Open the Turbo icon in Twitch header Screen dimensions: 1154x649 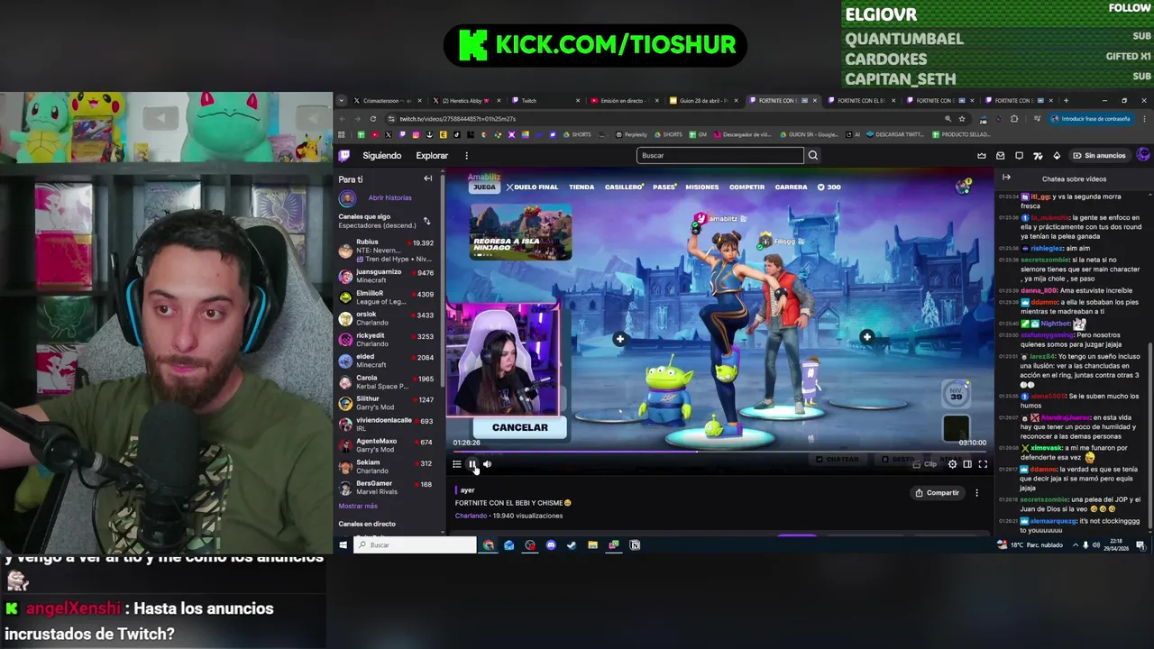point(1038,155)
